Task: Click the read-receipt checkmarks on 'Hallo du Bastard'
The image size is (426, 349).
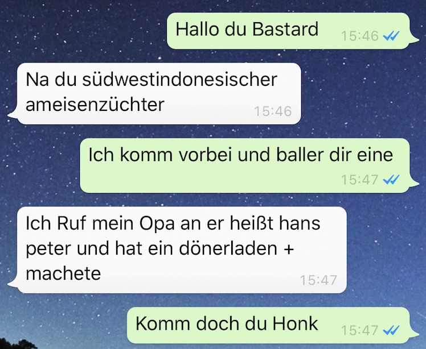Action: [391, 36]
